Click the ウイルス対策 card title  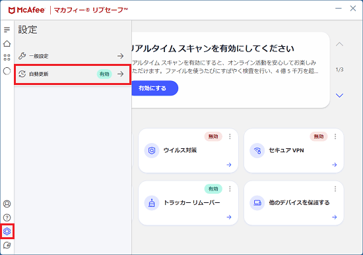(x=180, y=150)
